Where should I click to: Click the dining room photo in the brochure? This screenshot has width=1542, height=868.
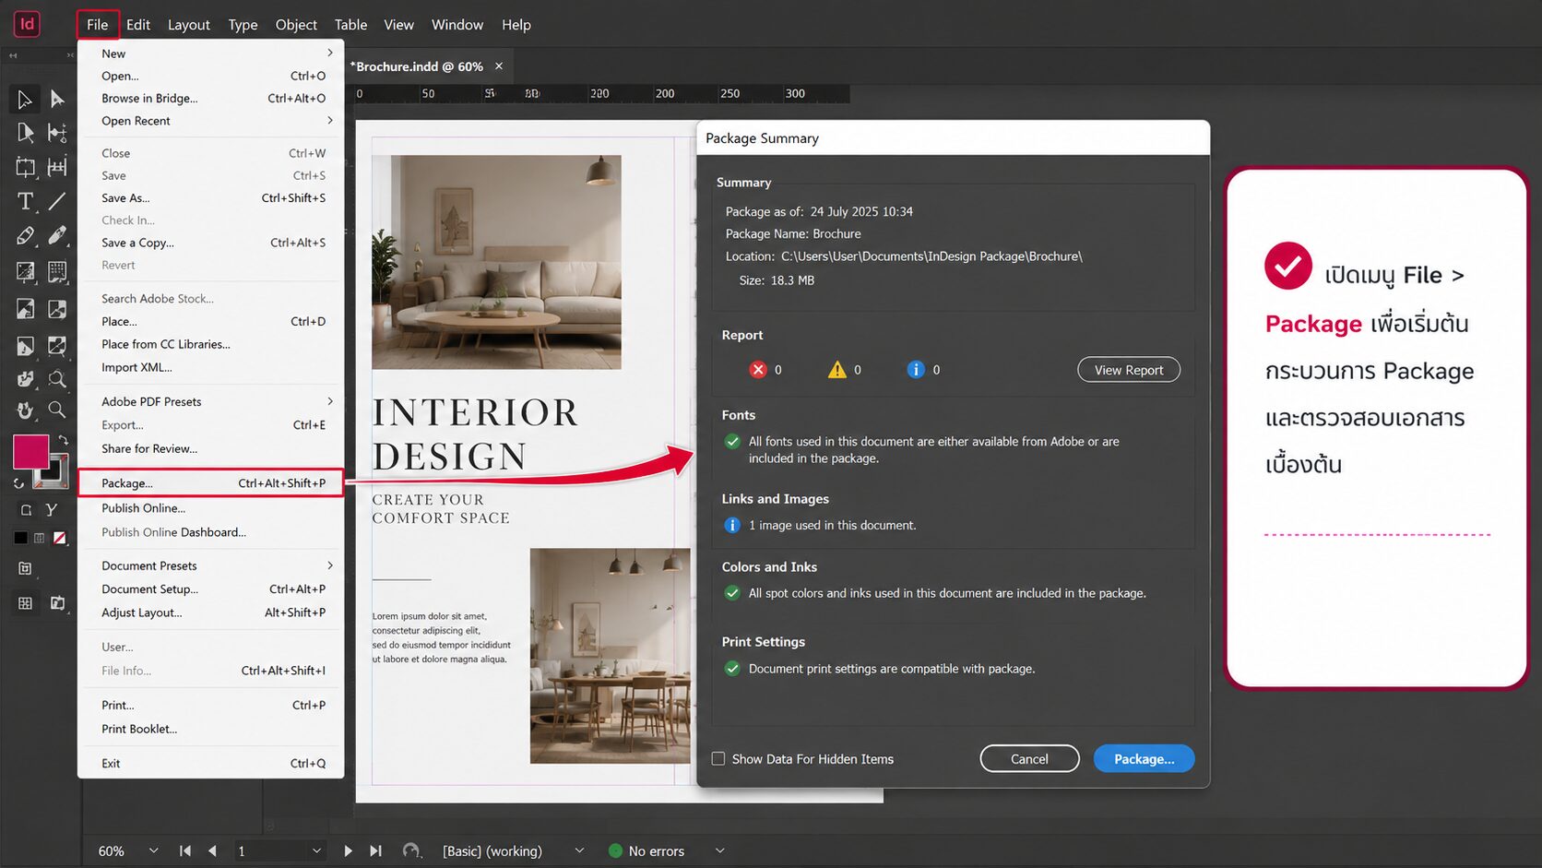point(610,656)
